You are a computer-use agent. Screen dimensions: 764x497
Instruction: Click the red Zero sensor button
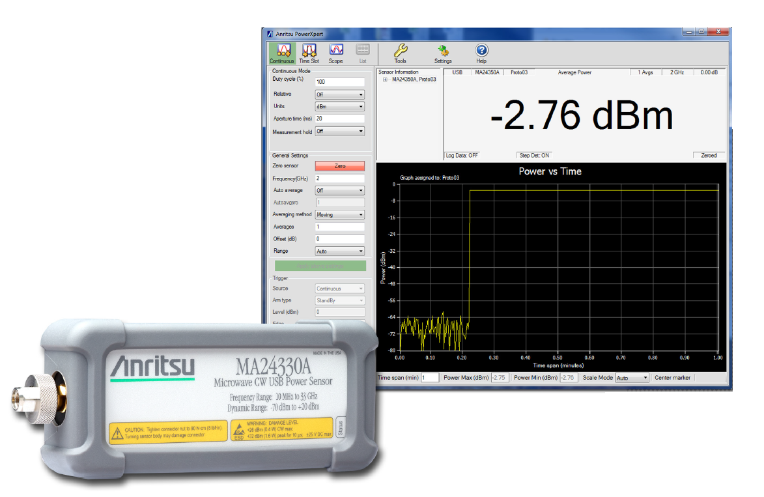(x=339, y=166)
